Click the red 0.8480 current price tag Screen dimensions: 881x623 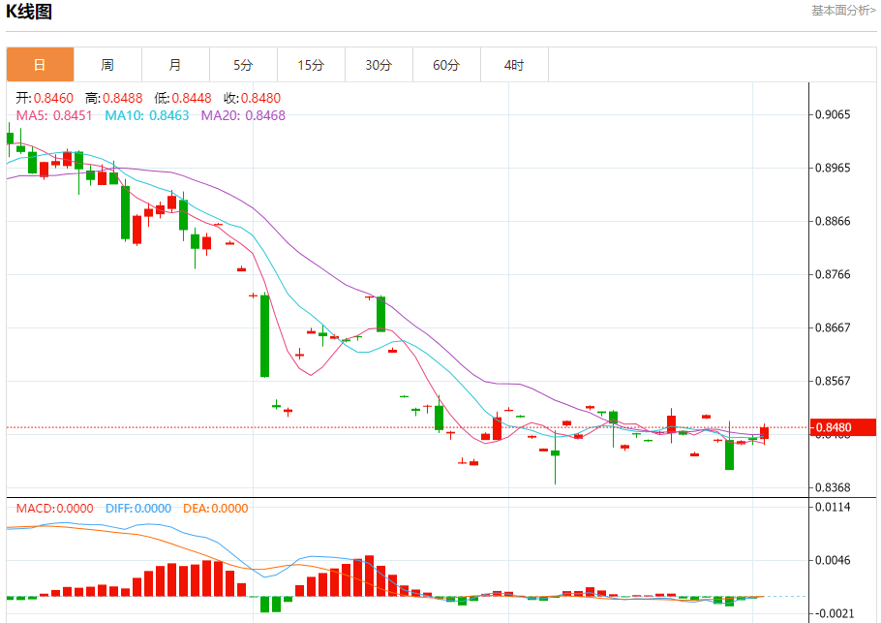point(843,427)
